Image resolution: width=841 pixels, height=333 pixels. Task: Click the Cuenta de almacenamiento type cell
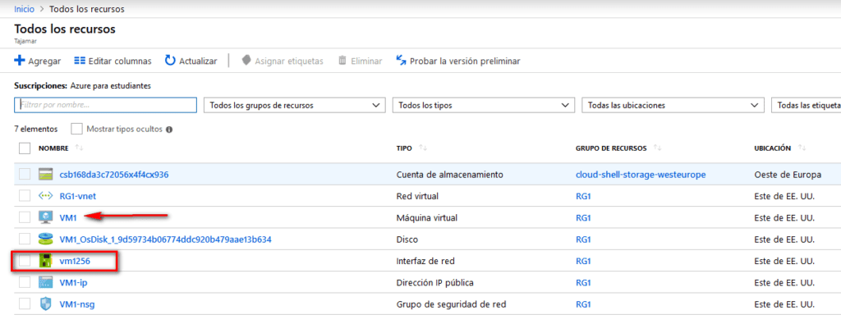pyautogui.click(x=449, y=175)
